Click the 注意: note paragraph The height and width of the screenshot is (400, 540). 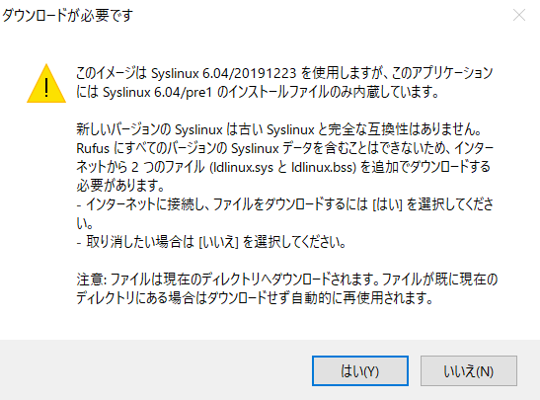click(x=287, y=288)
